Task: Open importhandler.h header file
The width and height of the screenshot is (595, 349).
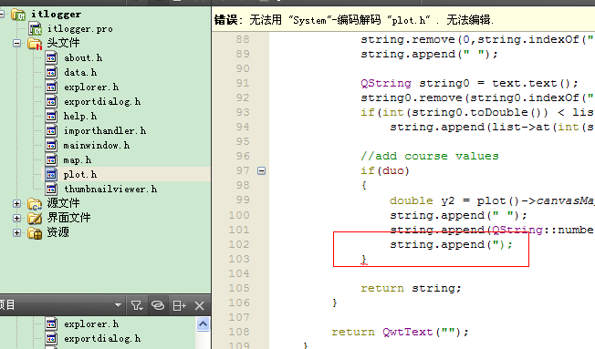Action: coord(105,130)
